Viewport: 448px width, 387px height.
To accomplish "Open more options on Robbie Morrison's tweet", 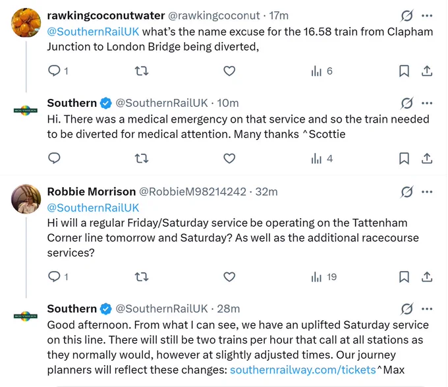I will (x=427, y=191).
